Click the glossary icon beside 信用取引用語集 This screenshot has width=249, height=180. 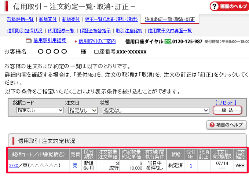click(29, 41)
